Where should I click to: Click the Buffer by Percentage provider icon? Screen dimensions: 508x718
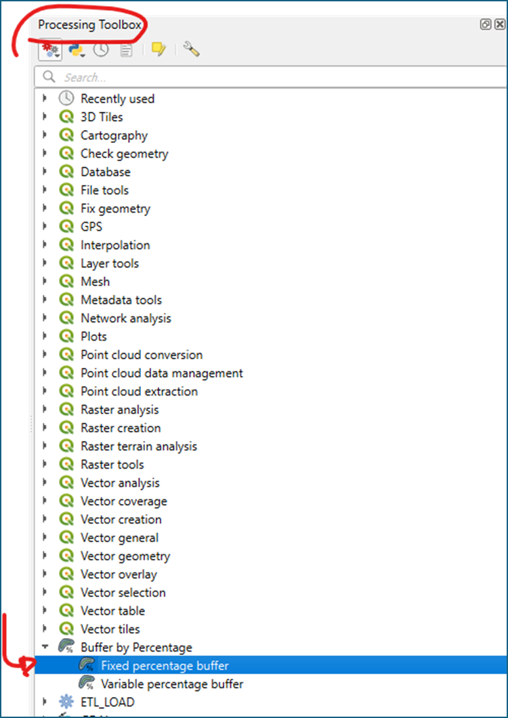[66, 647]
